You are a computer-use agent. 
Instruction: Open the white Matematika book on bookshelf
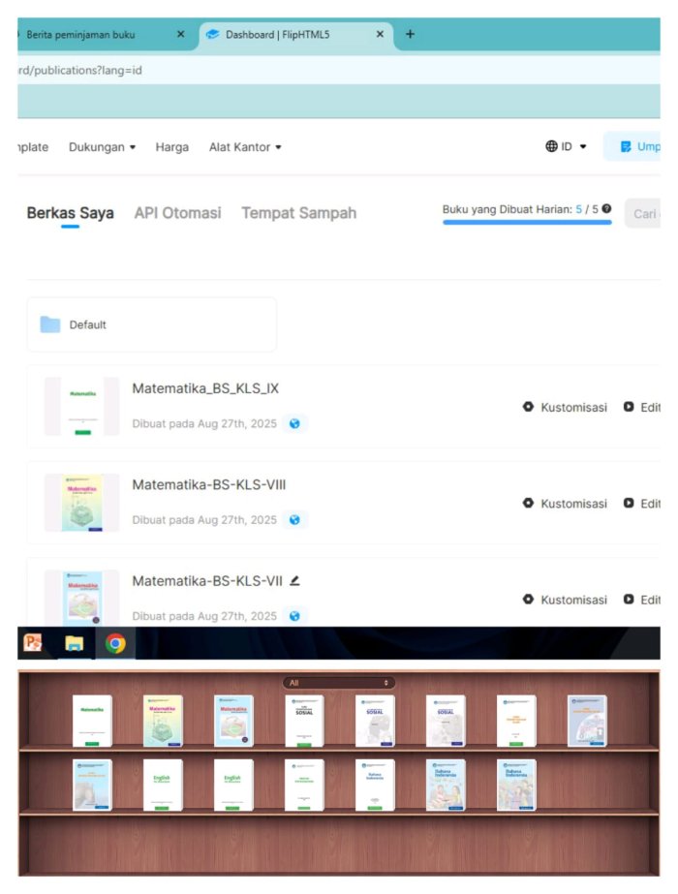point(92,721)
